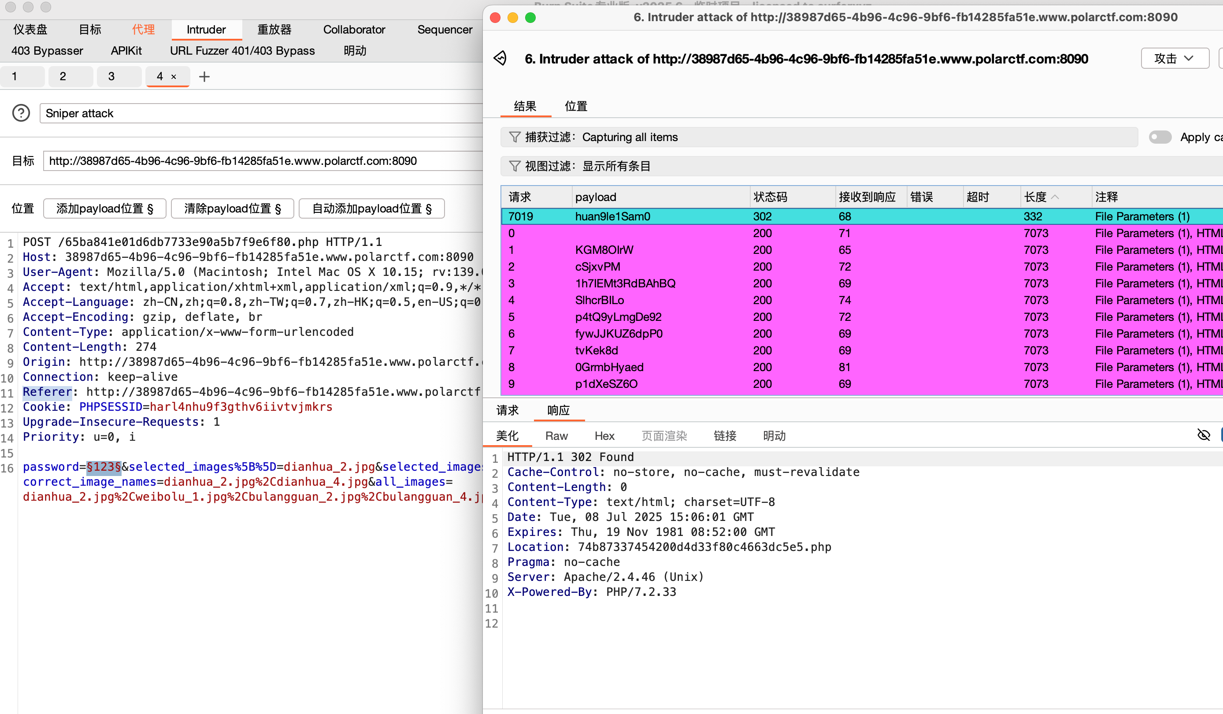Click the Intruder attack window logo icon
This screenshot has width=1223, height=714.
(500, 58)
